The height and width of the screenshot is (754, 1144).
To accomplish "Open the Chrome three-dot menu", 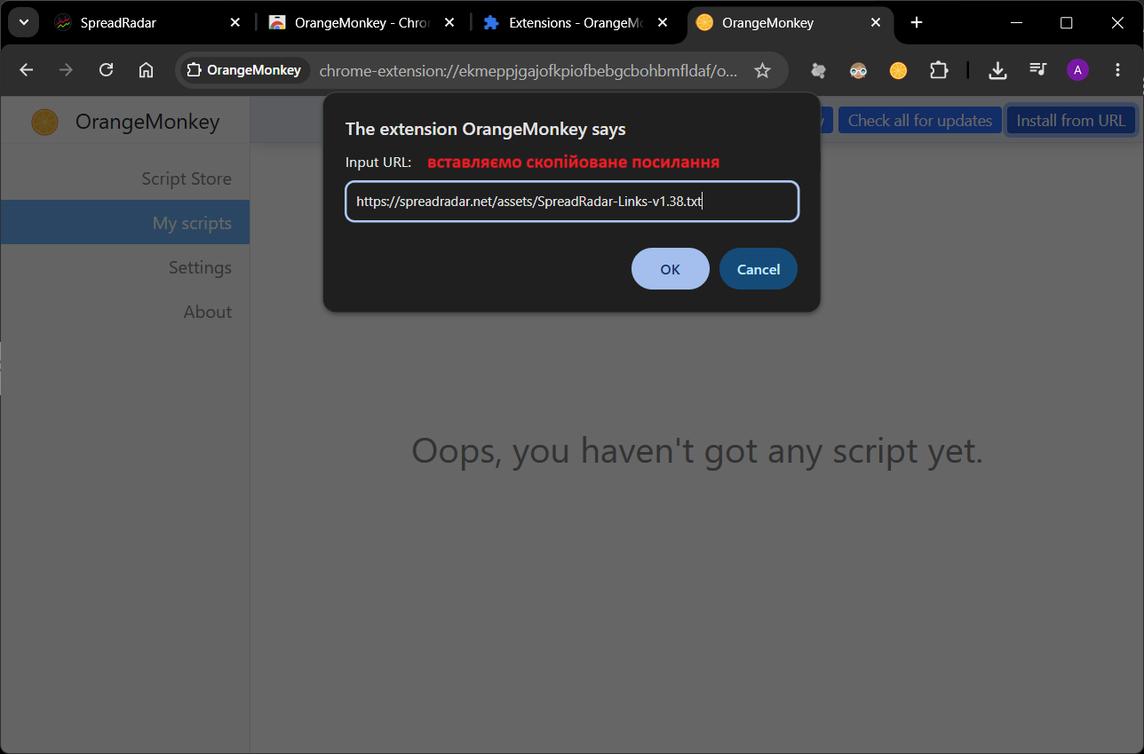I will (1117, 70).
